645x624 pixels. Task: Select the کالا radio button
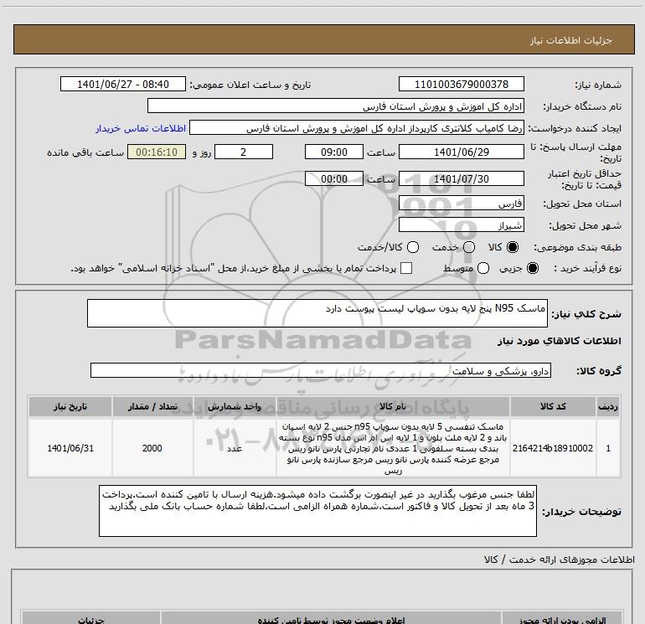(x=513, y=247)
